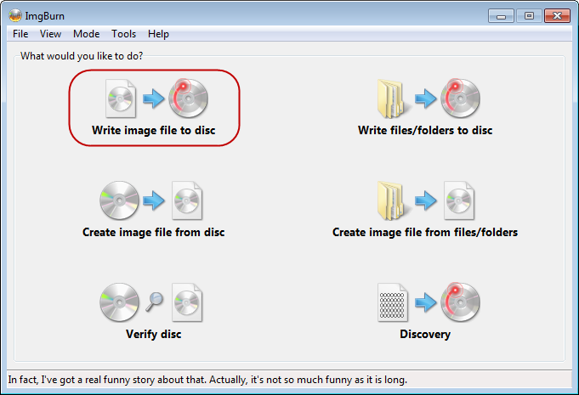579x395 pixels.
Task: Click the burning disc icon above Write image file to disc
Action: 188,98
